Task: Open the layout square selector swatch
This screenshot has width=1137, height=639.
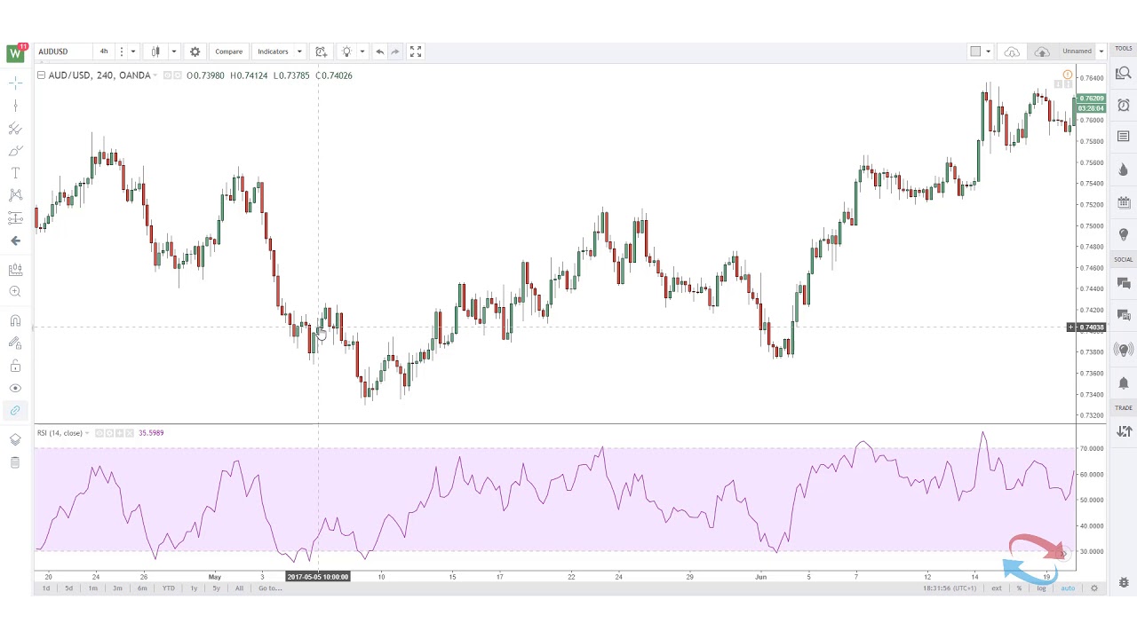Action: [975, 51]
